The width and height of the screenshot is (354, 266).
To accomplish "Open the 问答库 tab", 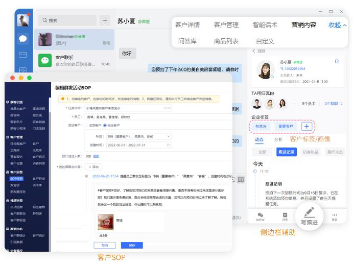I will 187,41.
